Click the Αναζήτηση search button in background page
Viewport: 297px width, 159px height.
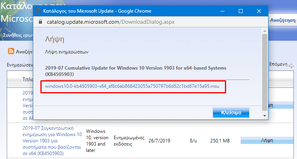(x=283, y=20)
